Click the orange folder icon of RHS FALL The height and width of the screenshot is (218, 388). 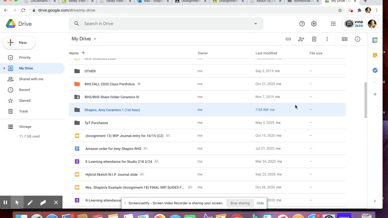(77, 84)
